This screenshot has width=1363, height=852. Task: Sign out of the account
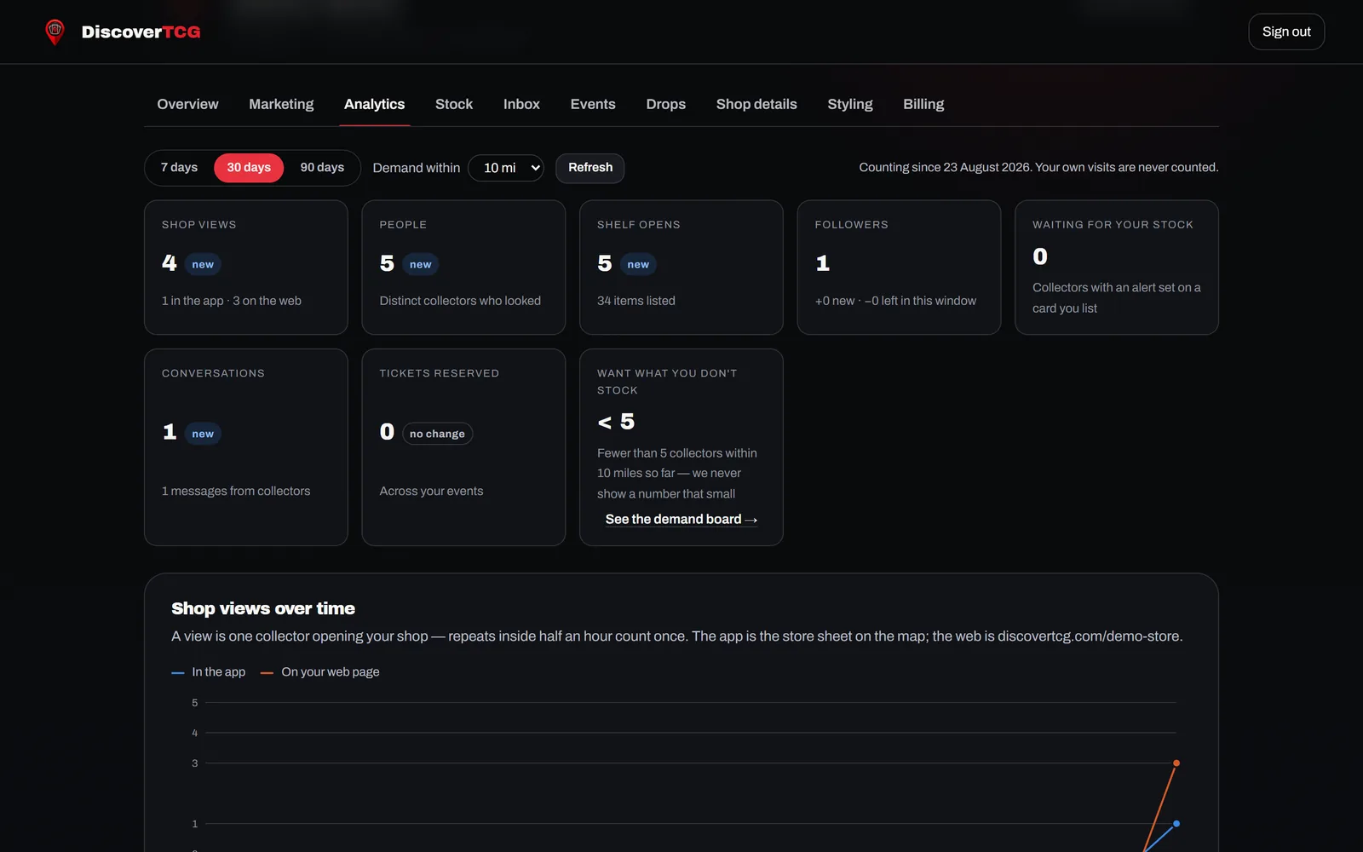click(1286, 32)
